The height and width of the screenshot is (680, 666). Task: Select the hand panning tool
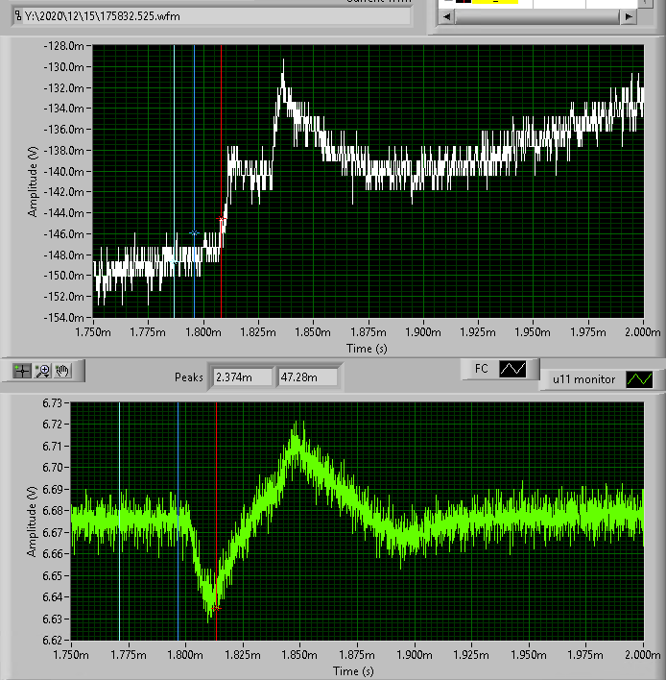(x=63, y=370)
